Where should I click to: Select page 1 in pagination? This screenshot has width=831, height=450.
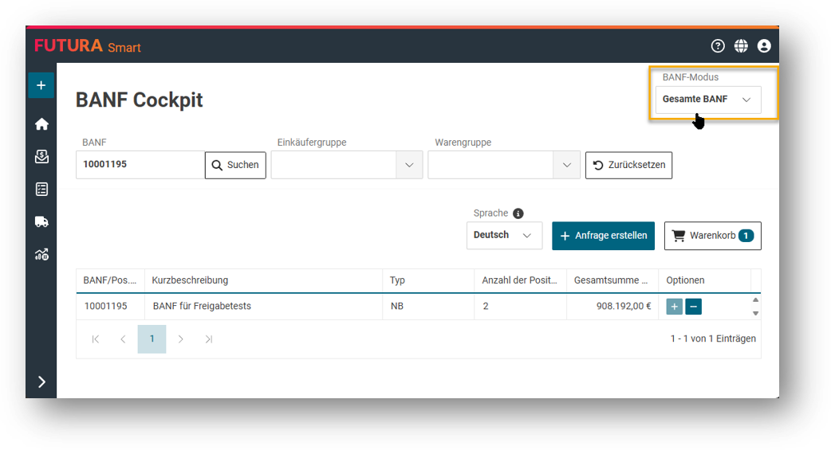[x=152, y=338]
